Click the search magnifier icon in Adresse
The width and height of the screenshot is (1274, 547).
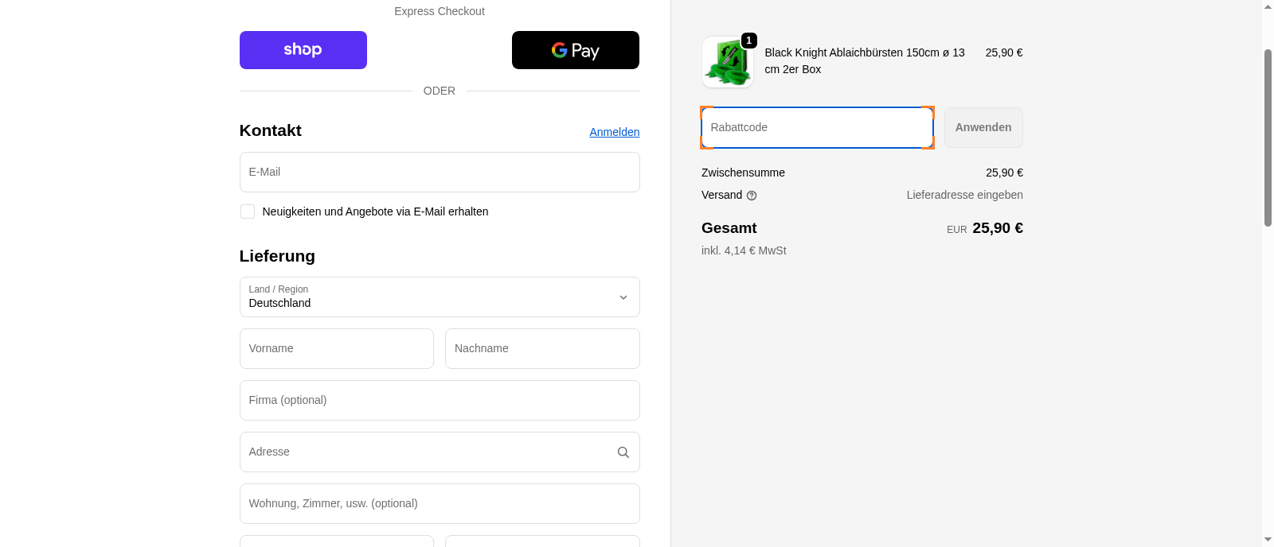(623, 452)
